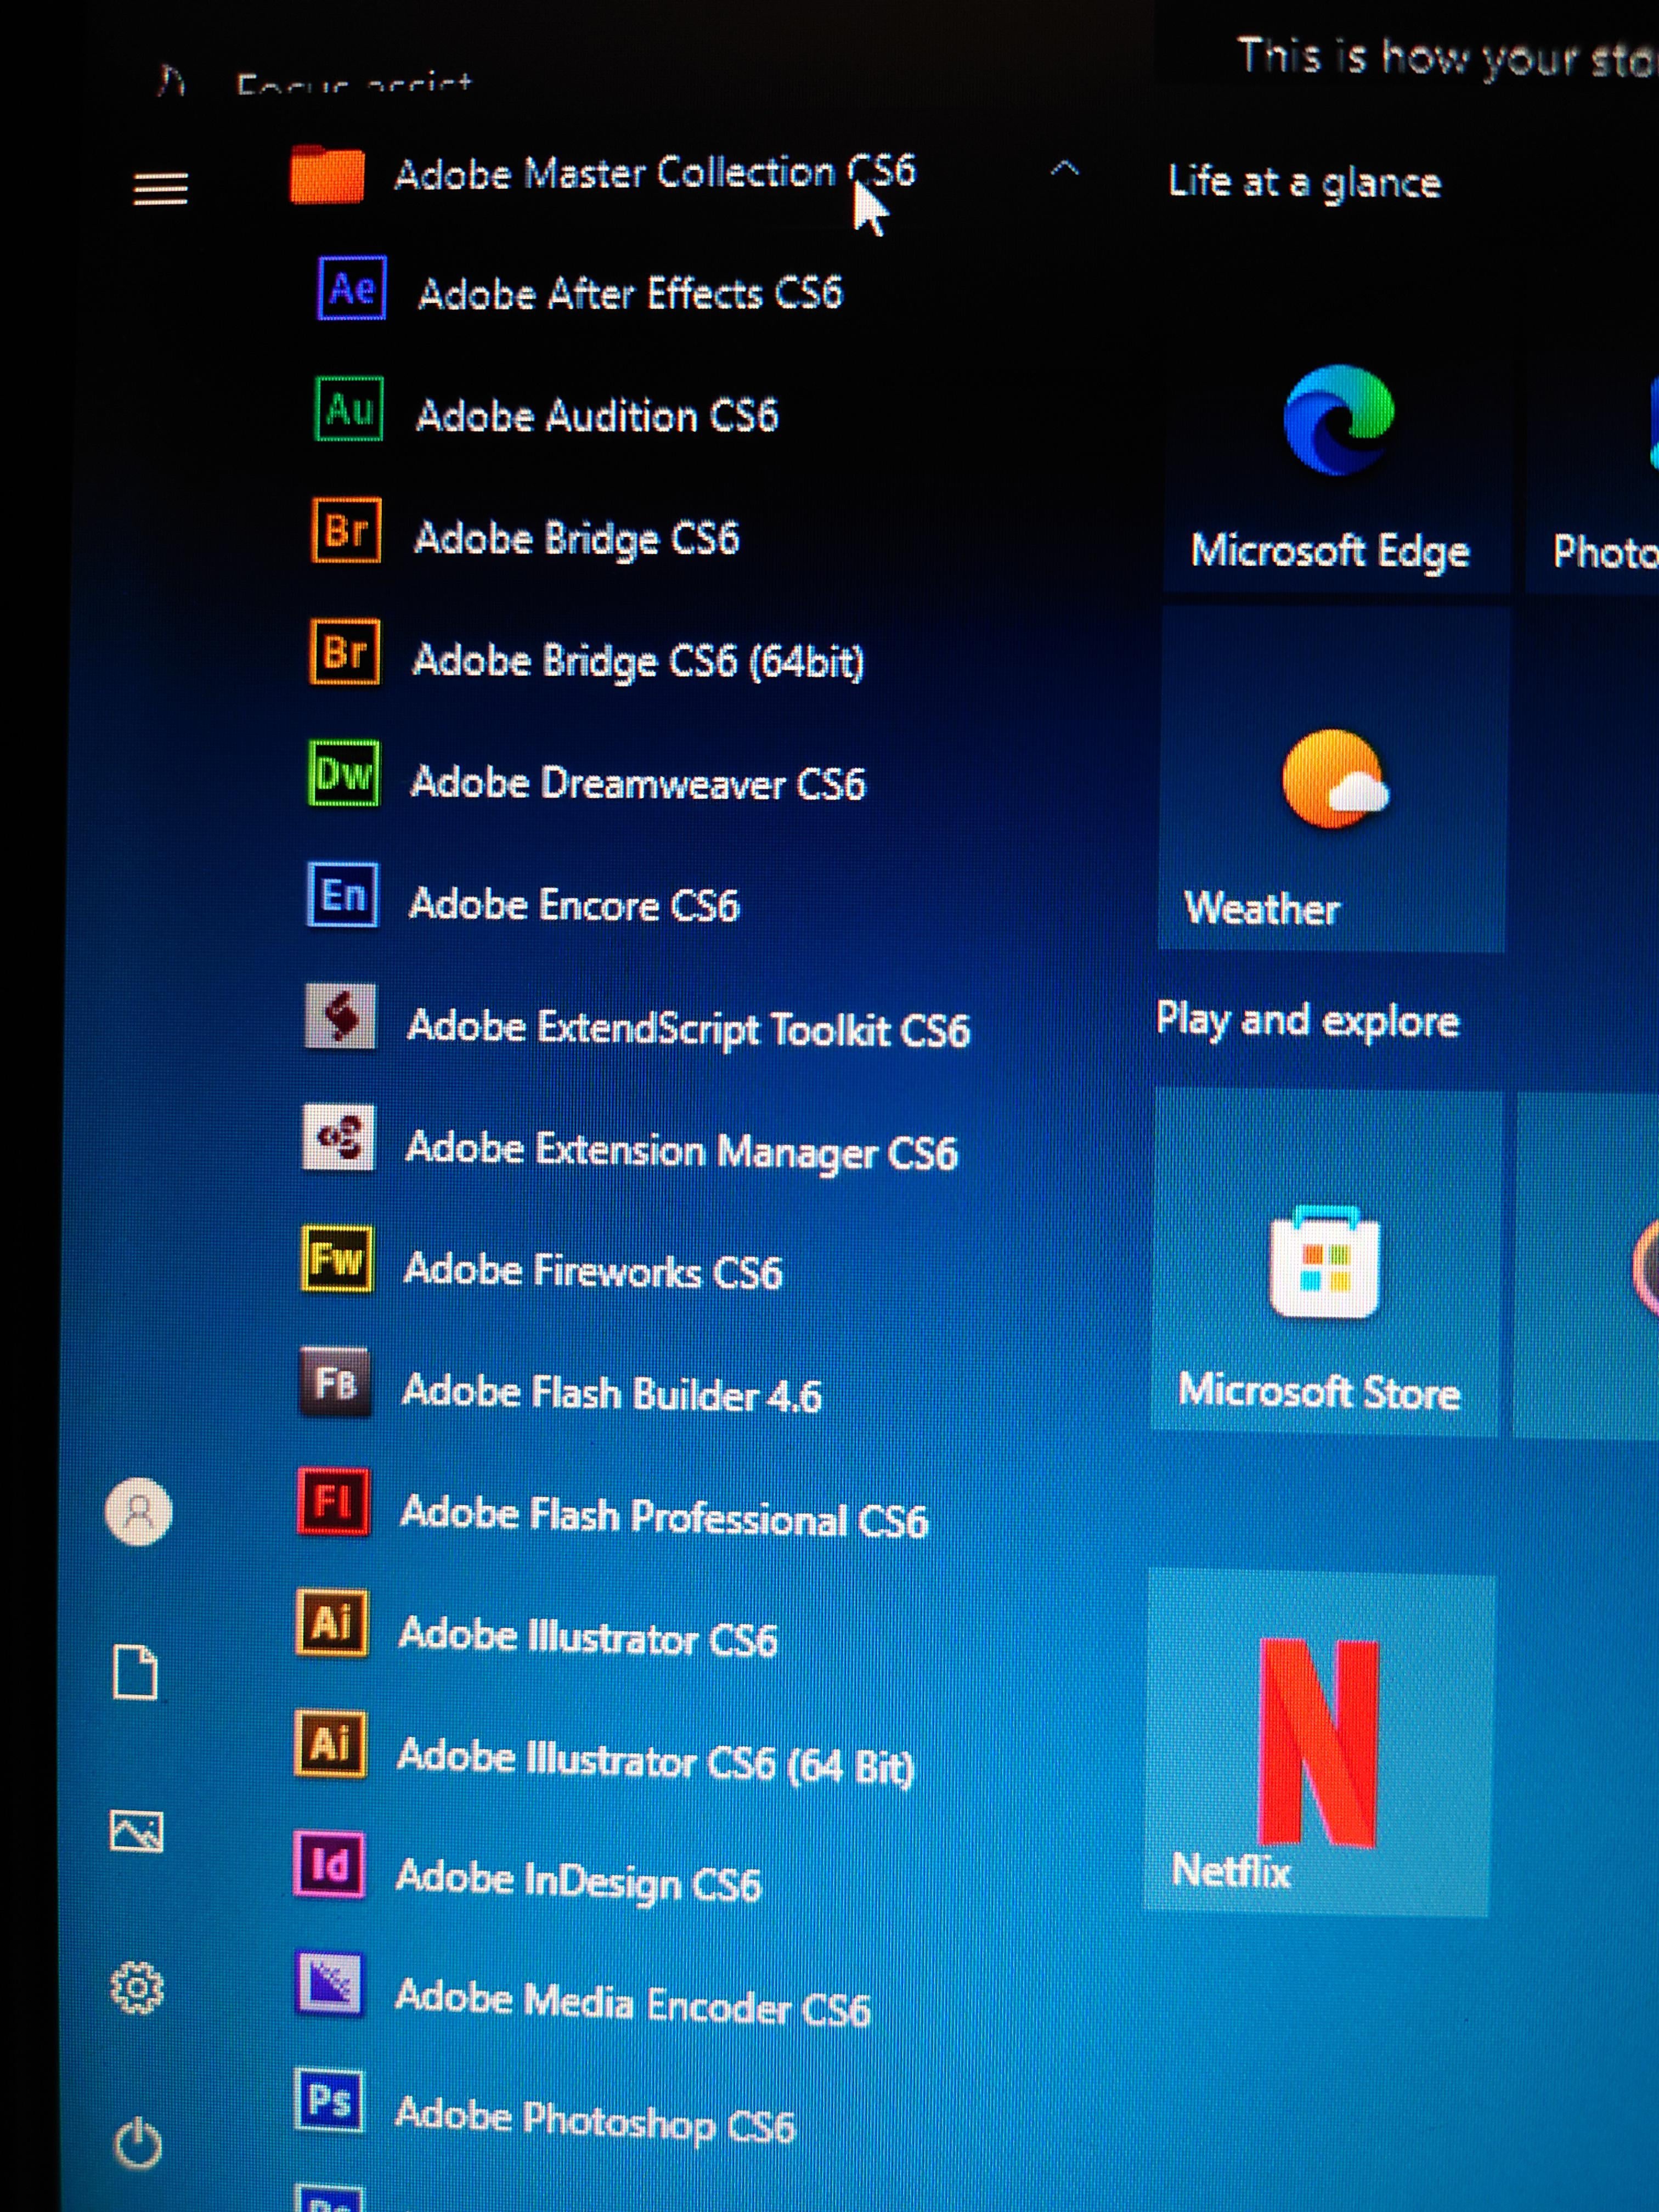Launch Fireworks via the Fw icon
The image size is (1659, 2212).
pos(337,1260)
